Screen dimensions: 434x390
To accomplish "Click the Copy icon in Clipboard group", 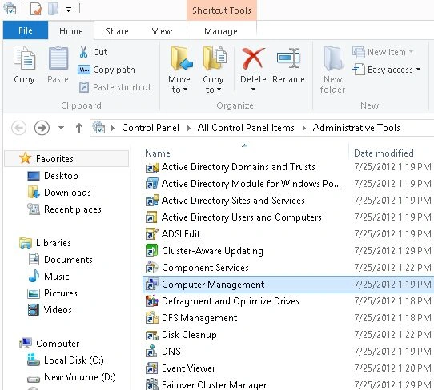I will 24,58.
